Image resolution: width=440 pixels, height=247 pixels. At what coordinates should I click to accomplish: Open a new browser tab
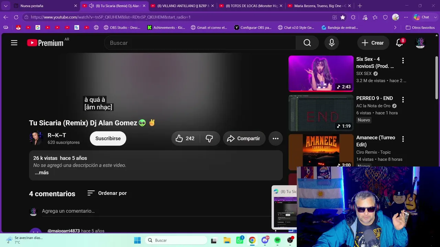coord(360,6)
